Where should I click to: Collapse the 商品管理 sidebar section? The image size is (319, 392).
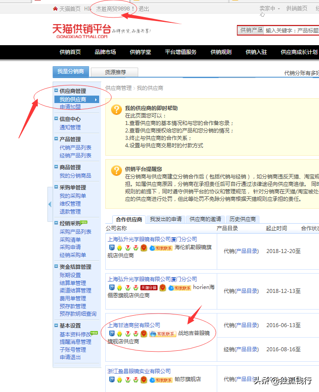(x=56, y=167)
